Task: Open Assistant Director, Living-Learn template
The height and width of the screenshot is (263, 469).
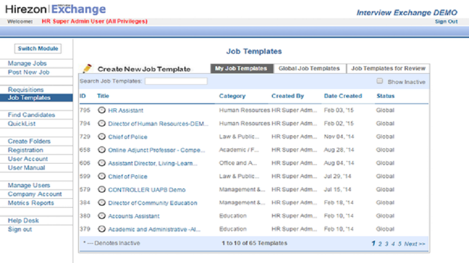Action: [x=152, y=163]
